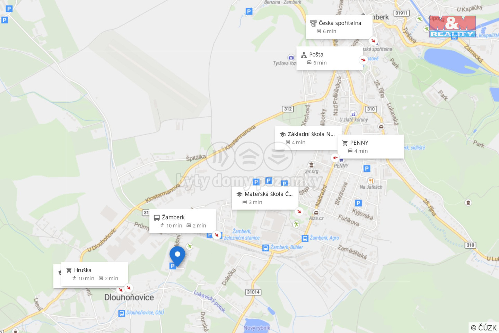Click the M&M Reality logo
The image size is (499, 333).
pyautogui.click(x=452, y=26)
